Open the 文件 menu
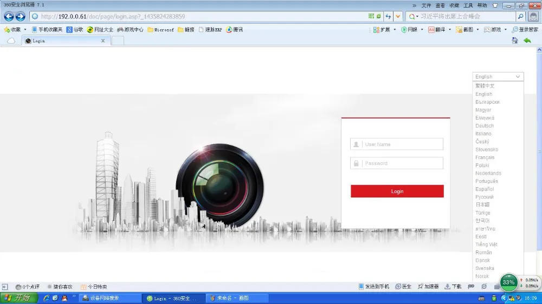The height and width of the screenshot is (304, 542). (x=426, y=5)
